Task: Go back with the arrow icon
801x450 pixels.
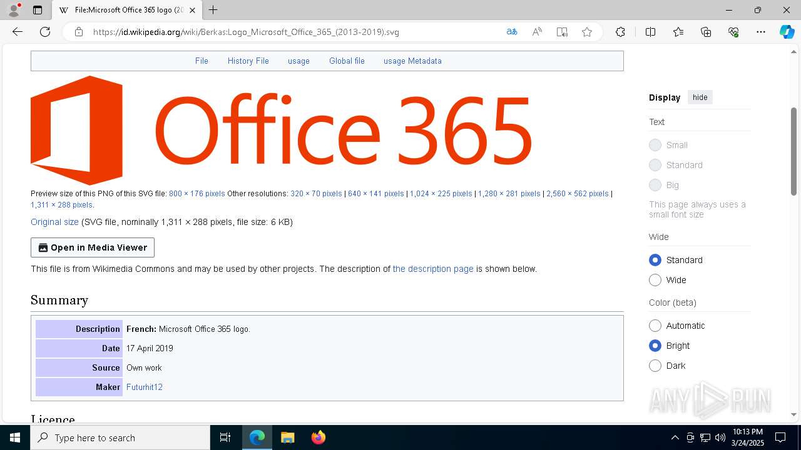Action: (18, 32)
